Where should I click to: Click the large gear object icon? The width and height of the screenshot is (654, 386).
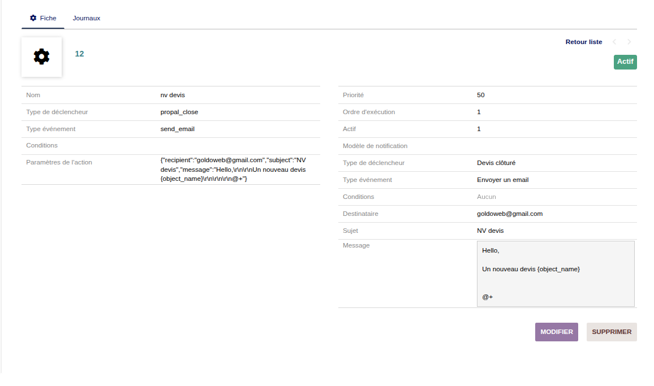tap(41, 57)
